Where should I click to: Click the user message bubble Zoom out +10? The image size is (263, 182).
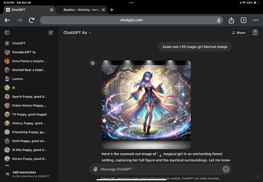coord(195,47)
